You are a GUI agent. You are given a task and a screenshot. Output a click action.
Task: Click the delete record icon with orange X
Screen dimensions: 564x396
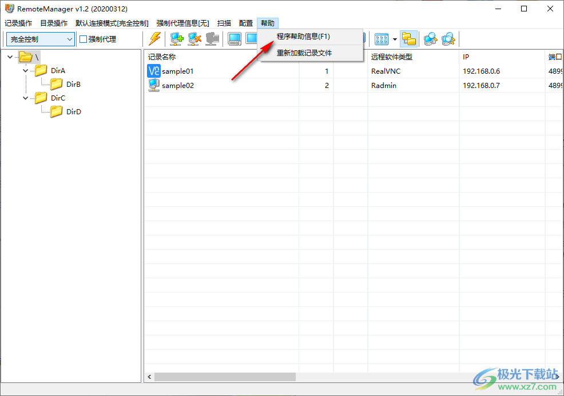click(x=194, y=39)
